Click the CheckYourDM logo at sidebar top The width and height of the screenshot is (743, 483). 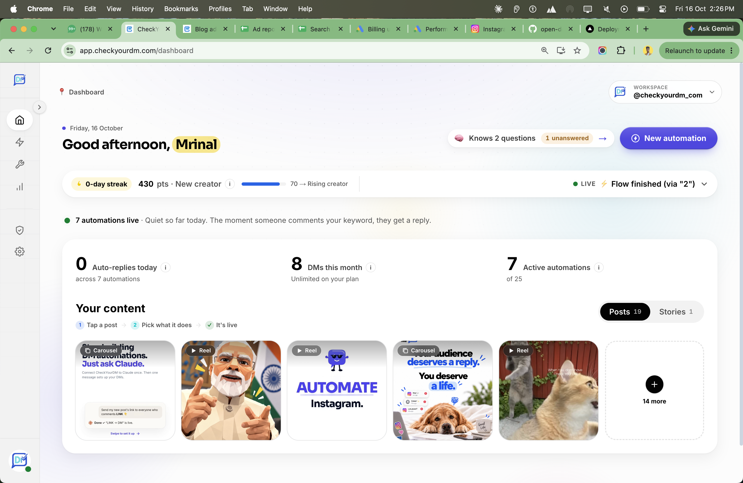point(20,80)
